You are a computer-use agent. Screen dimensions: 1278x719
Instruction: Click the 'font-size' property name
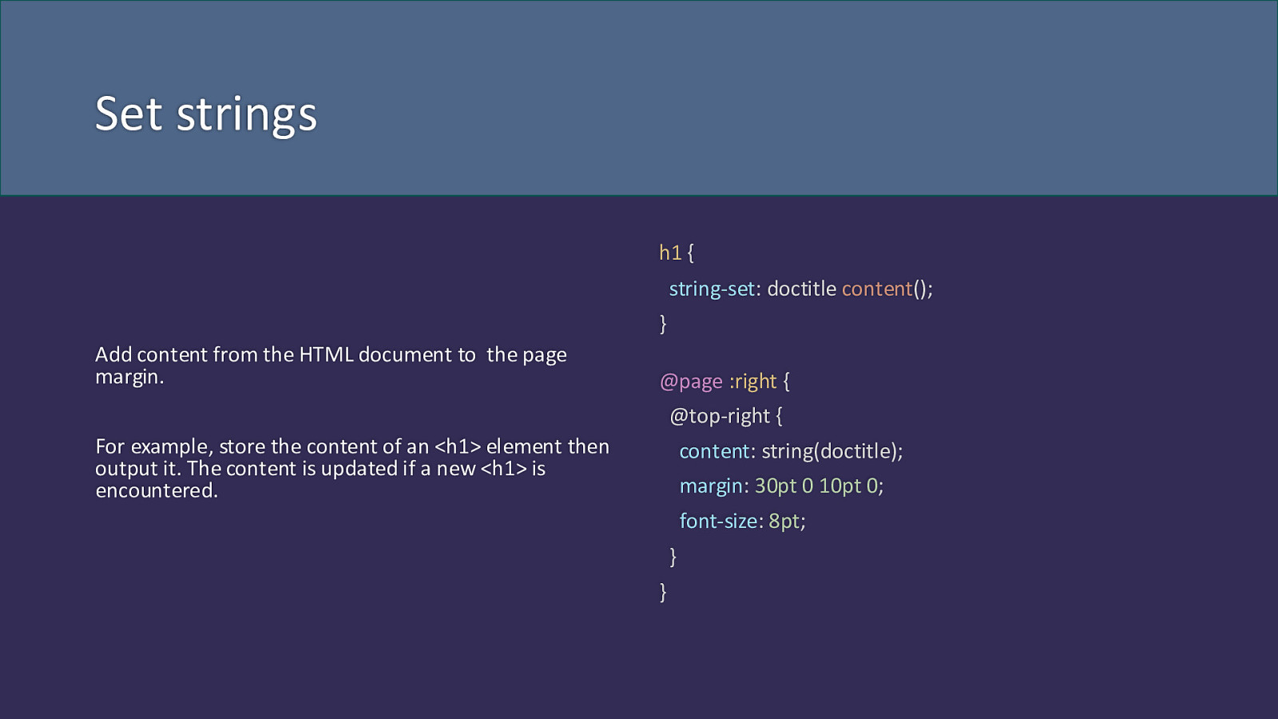[719, 521]
